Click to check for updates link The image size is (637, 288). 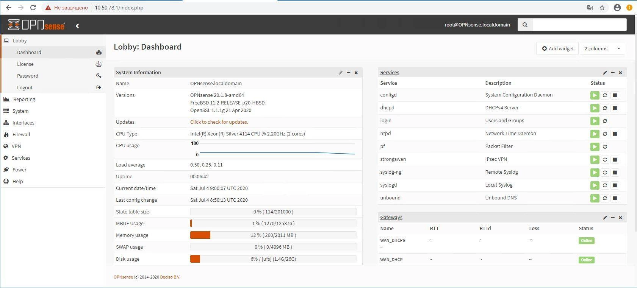[x=219, y=122]
